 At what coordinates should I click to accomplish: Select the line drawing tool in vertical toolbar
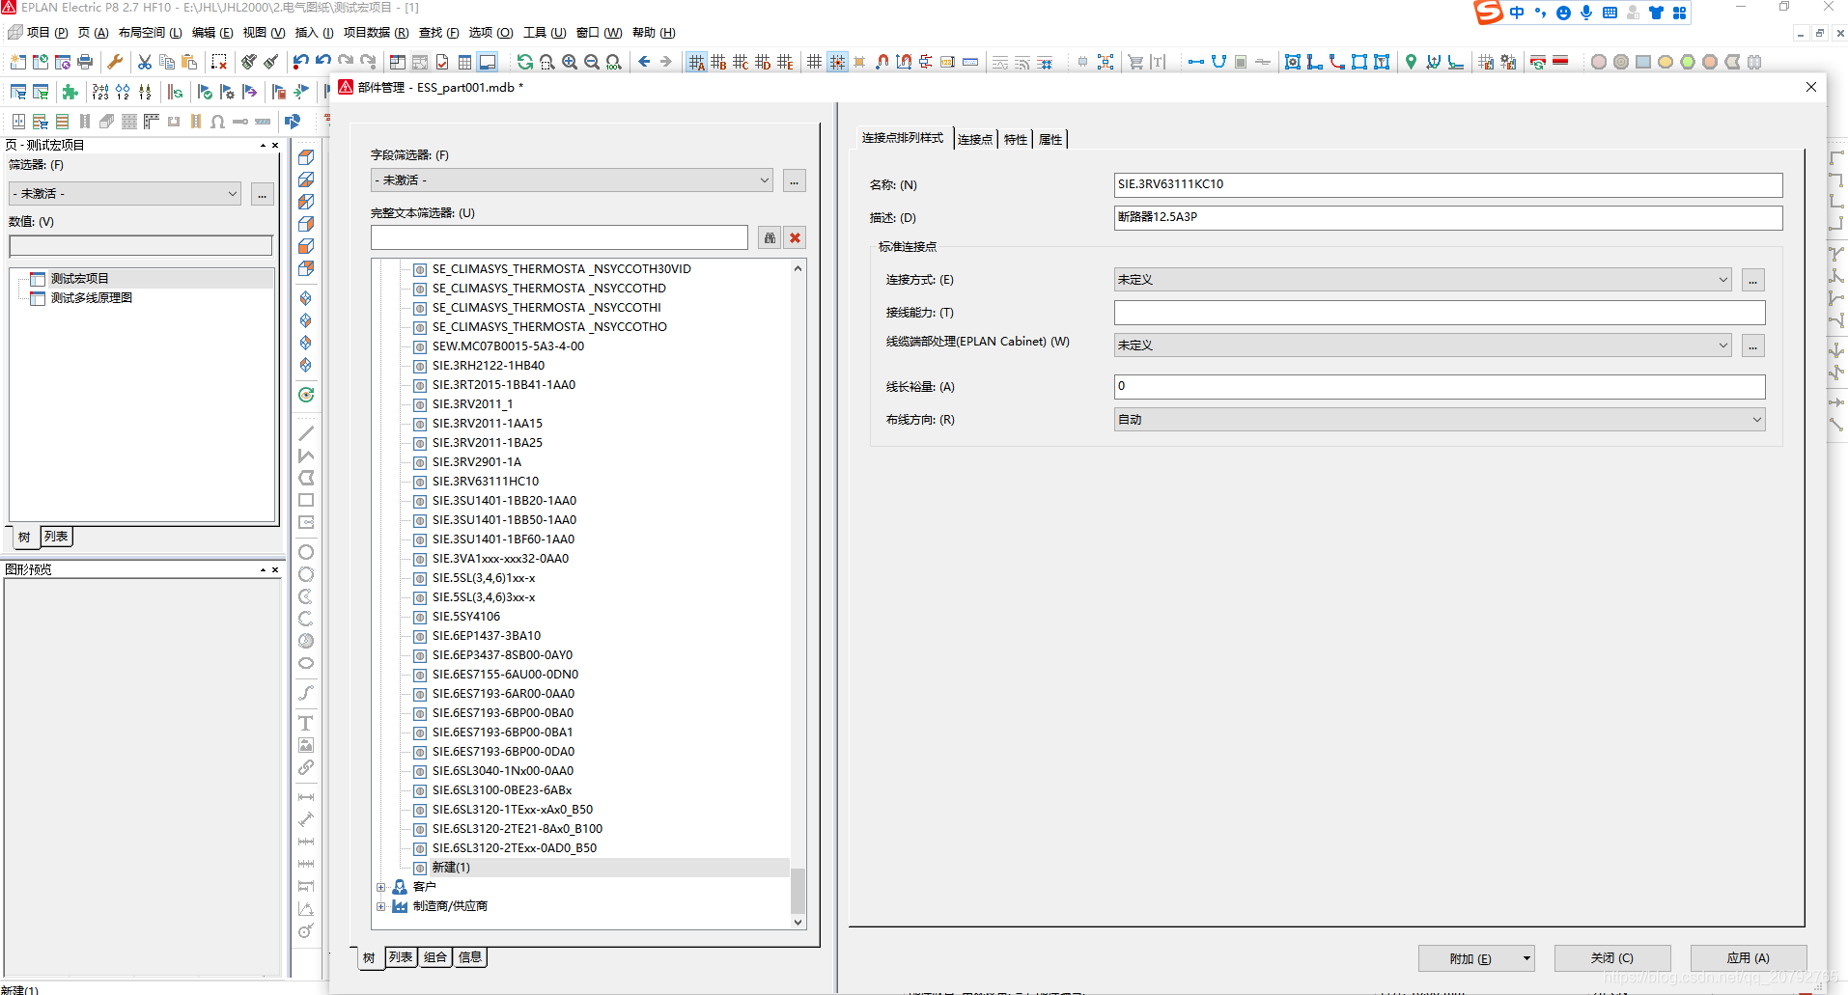point(306,433)
